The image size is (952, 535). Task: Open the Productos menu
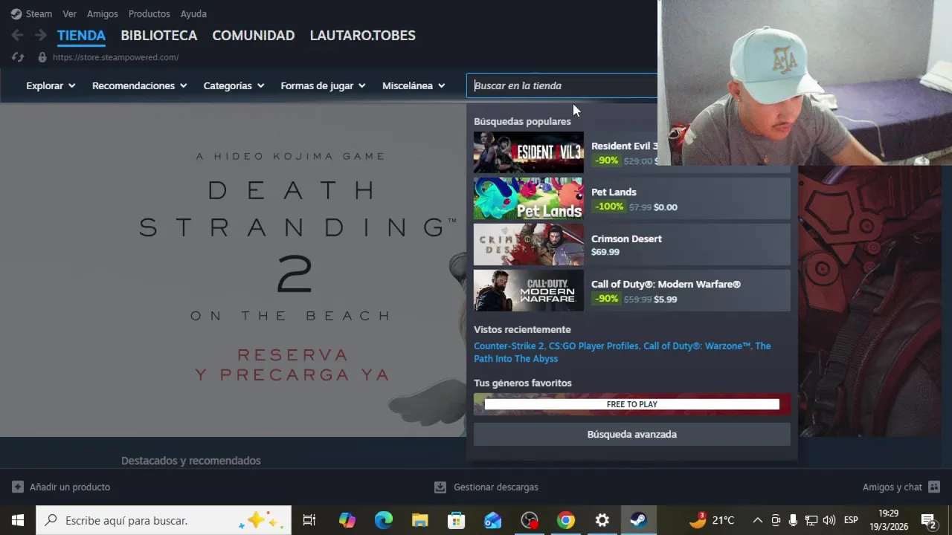pos(149,13)
